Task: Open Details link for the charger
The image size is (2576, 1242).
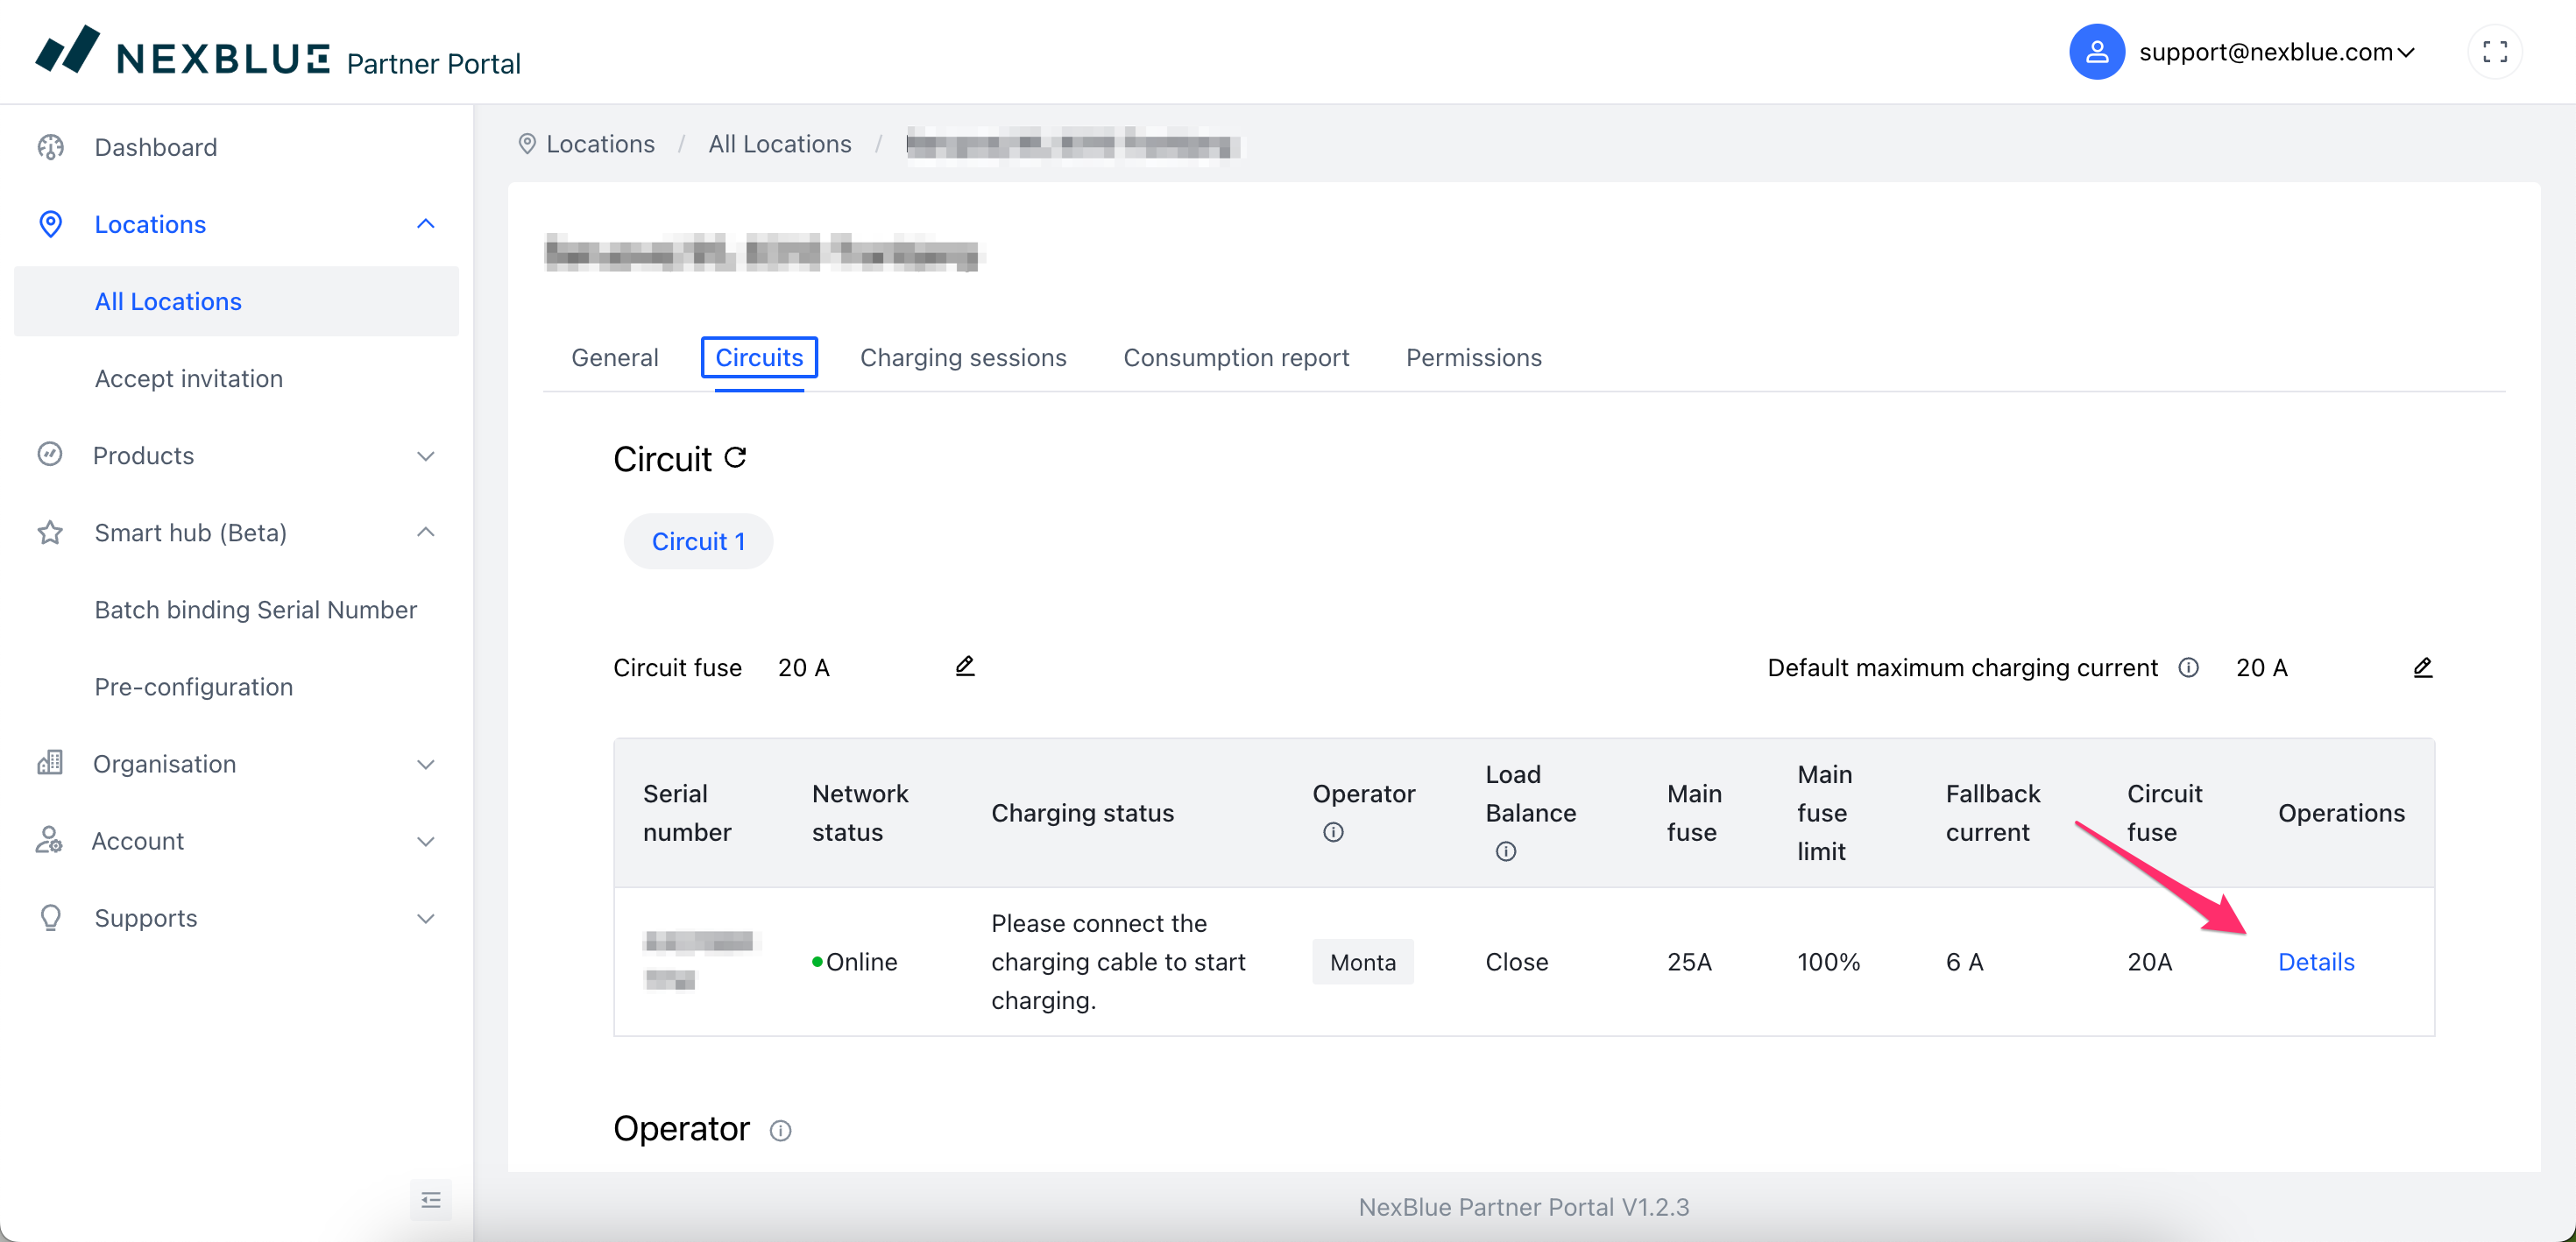Action: [x=2315, y=961]
